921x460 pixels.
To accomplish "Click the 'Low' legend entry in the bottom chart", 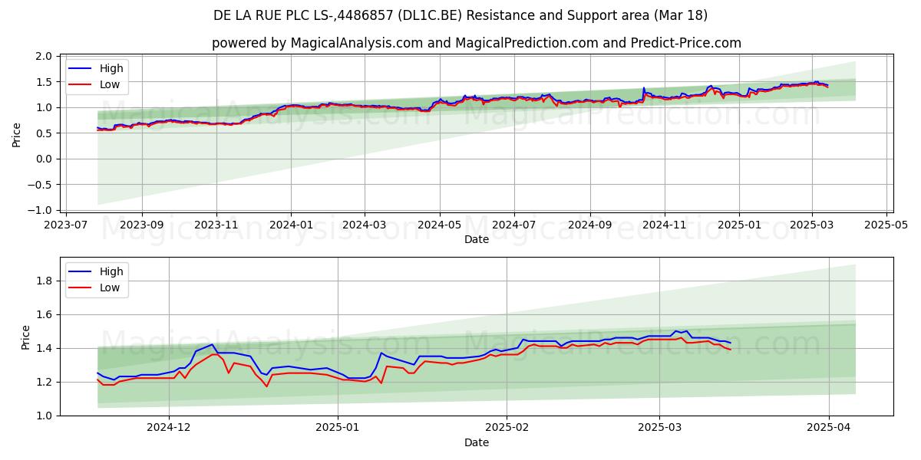I will (x=110, y=287).
